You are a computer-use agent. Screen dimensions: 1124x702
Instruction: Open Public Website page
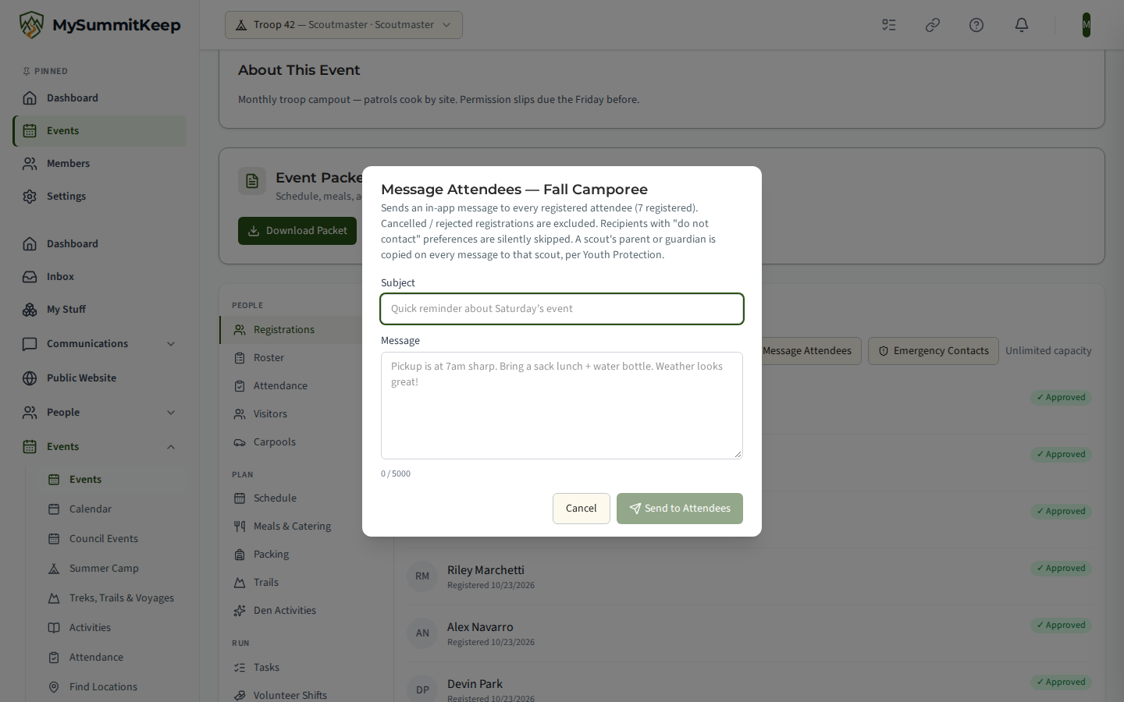click(99, 378)
